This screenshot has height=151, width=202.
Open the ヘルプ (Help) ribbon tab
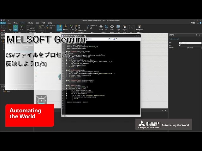coord(44,23)
